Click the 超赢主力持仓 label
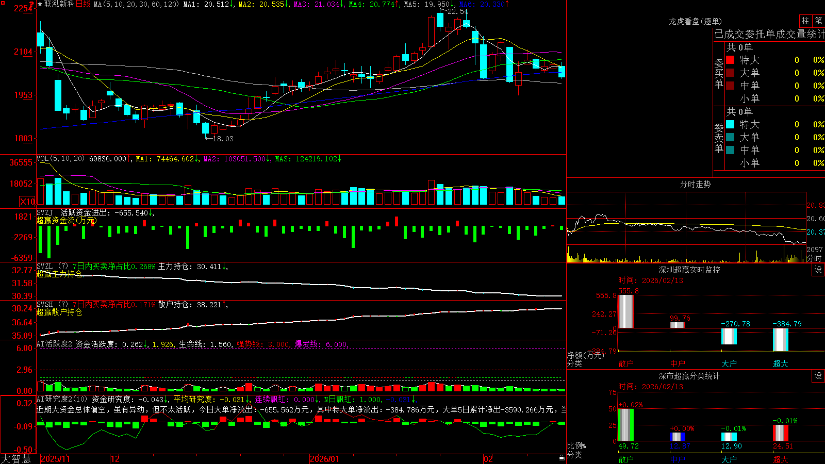The height and width of the screenshot is (464, 825). 59,274
